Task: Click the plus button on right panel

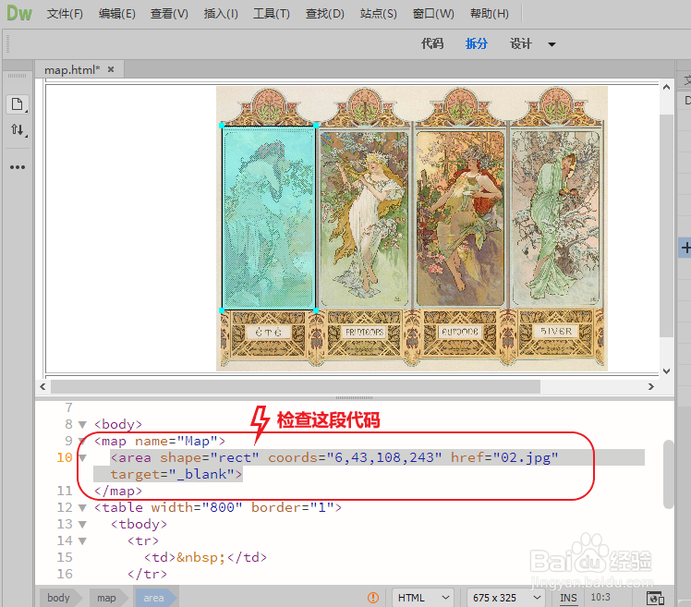Action: pyautogui.click(x=685, y=248)
